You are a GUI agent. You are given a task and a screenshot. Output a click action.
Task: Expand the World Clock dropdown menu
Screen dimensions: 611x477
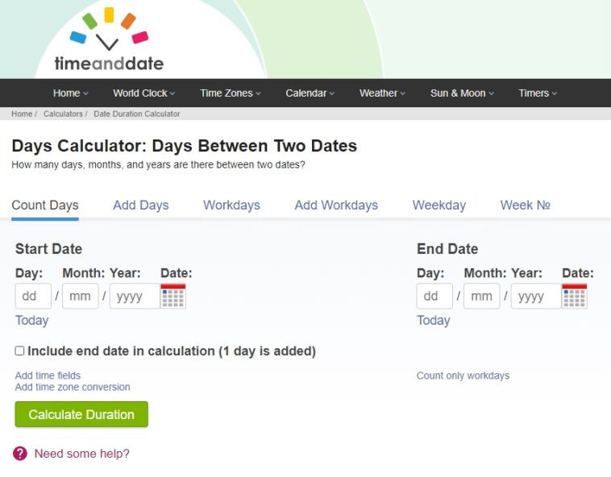(143, 93)
